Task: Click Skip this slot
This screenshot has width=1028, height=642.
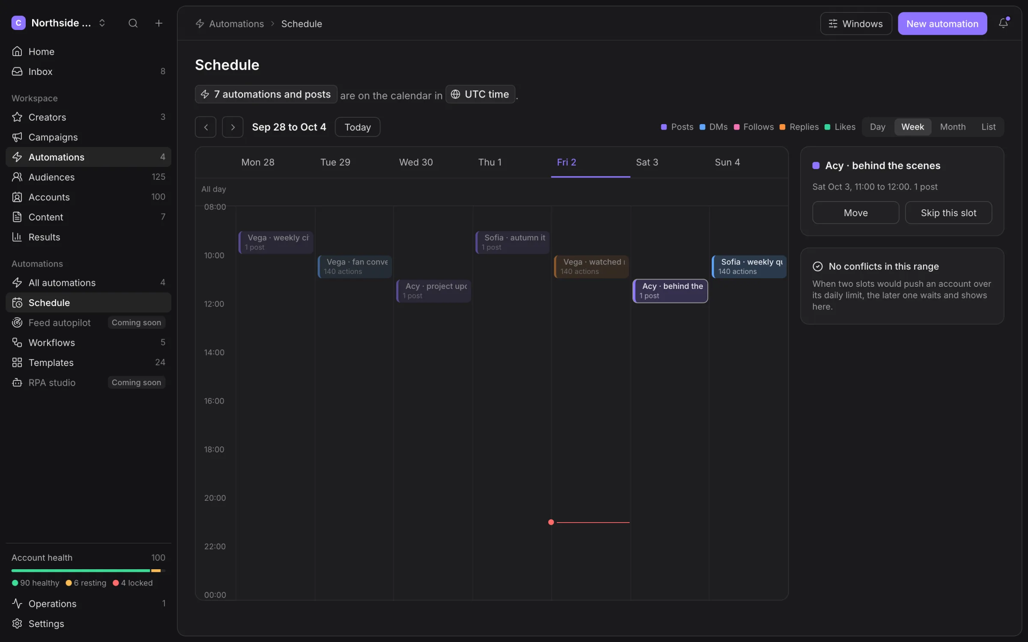Action: coord(948,213)
